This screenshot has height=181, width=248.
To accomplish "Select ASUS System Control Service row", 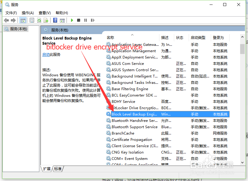I will (x=168, y=70).
